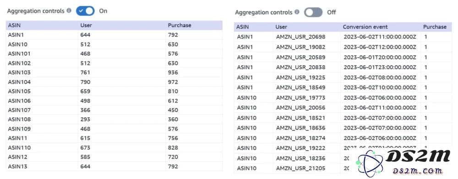Select the ASIN104 row cell
This screenshot has width=458, height=179.
[19, 82]
